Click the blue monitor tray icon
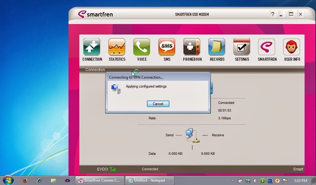 pyautogui.click(x=270, y=181)
